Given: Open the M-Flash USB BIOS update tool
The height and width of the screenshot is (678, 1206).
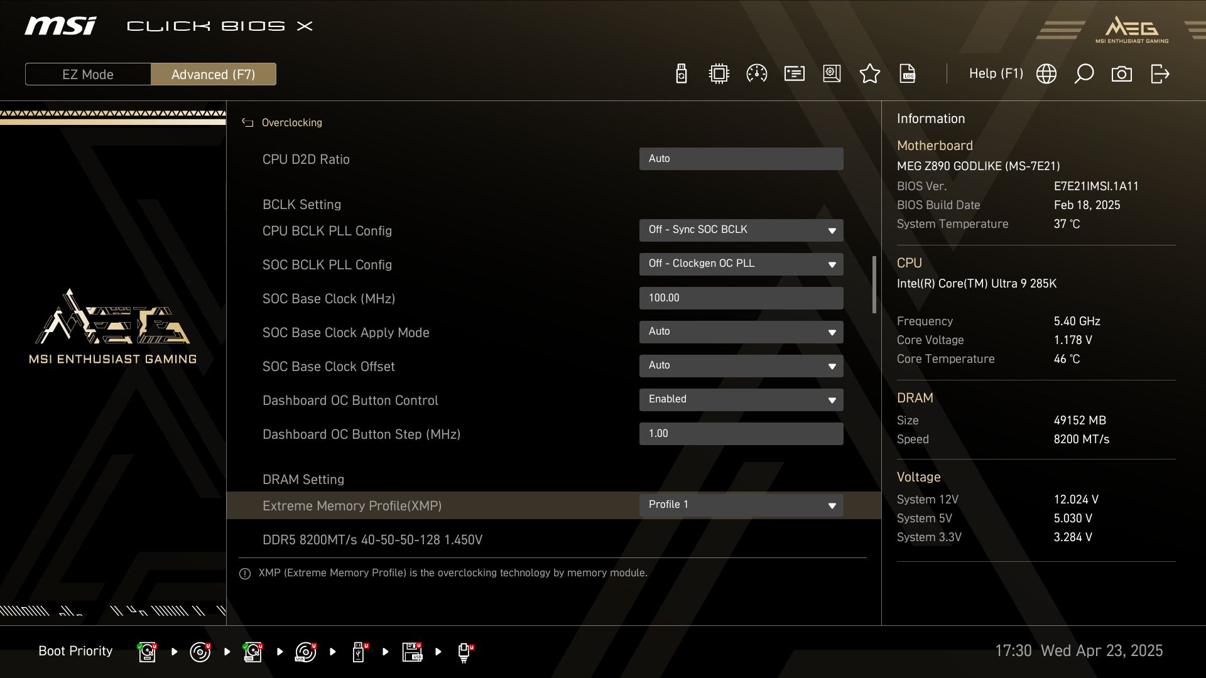Looking at the screenshot, I should coord(682,74).
